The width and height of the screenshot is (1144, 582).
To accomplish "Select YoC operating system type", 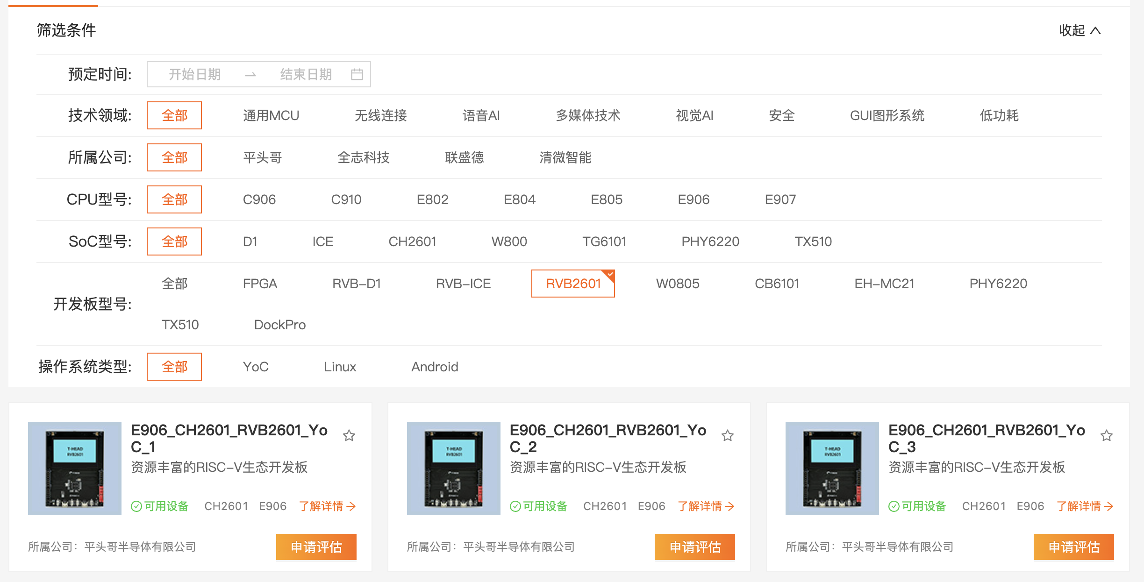I will (256, 367).
